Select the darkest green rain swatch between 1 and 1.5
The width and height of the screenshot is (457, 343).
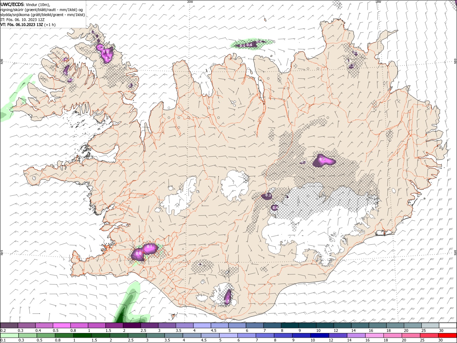(x=82, y=335)
